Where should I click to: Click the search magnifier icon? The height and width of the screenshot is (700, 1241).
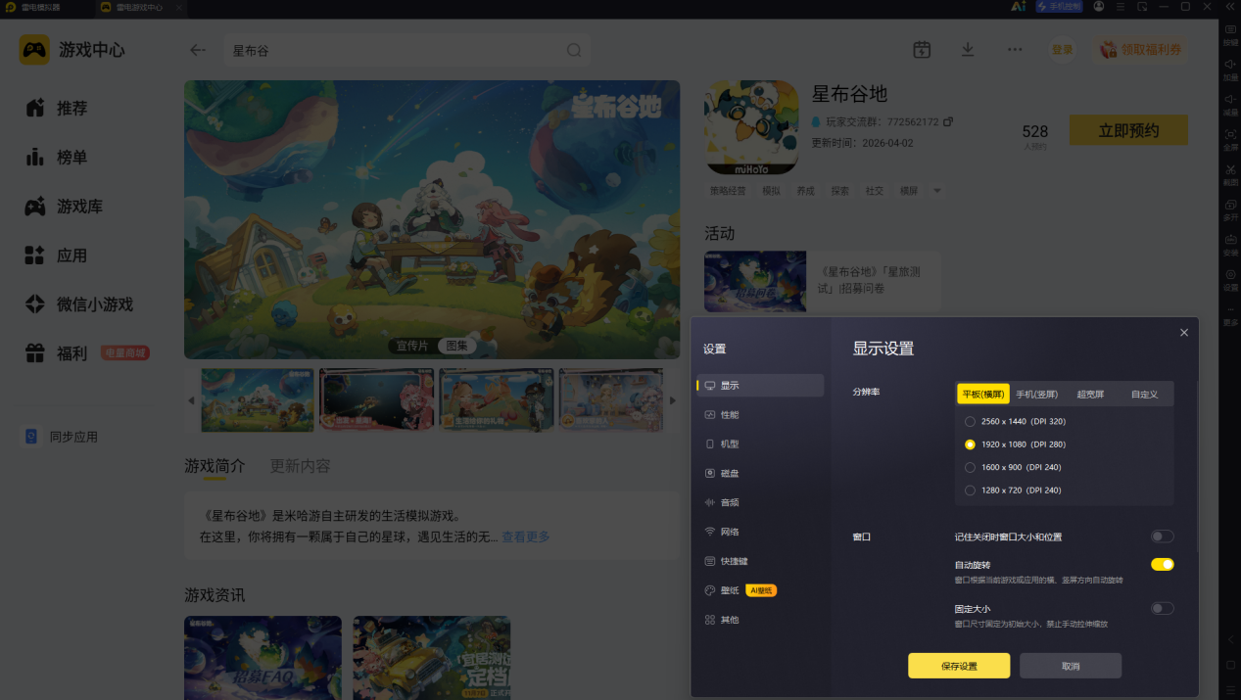tap(575, 50)
